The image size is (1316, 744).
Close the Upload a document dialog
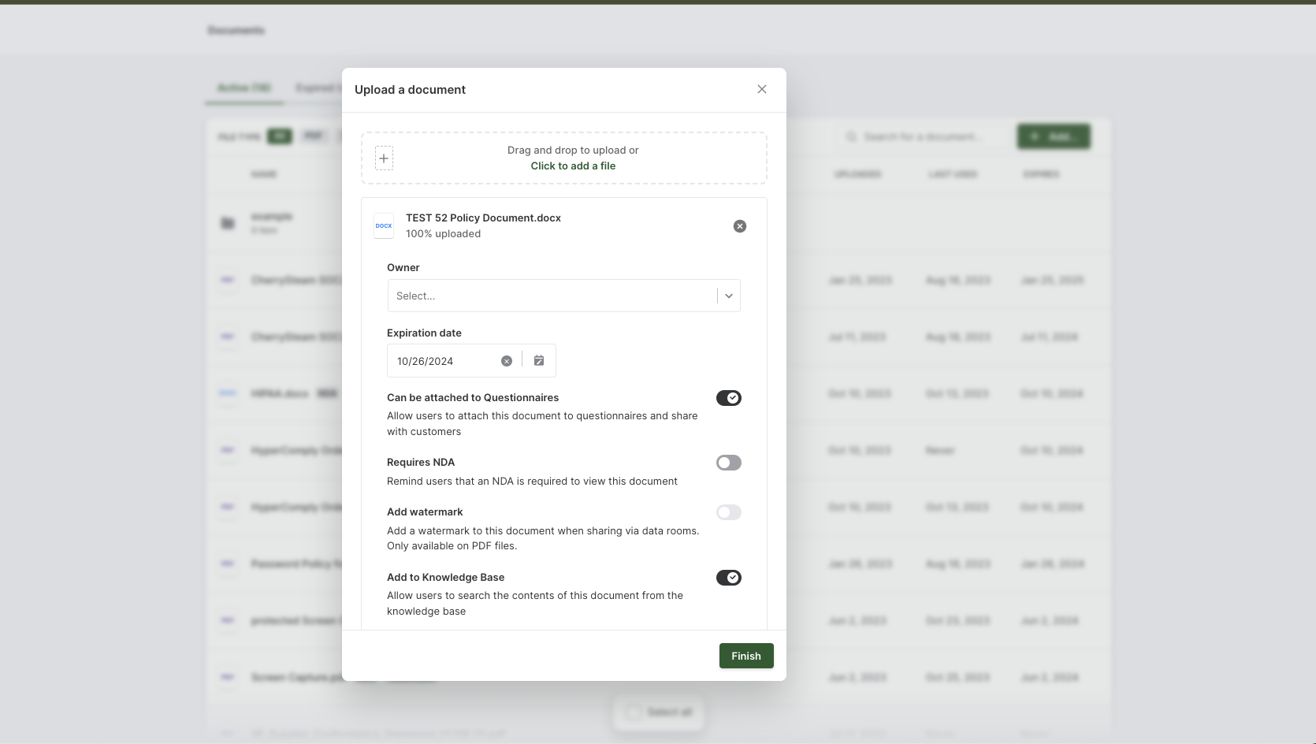[x=762, y=89]
